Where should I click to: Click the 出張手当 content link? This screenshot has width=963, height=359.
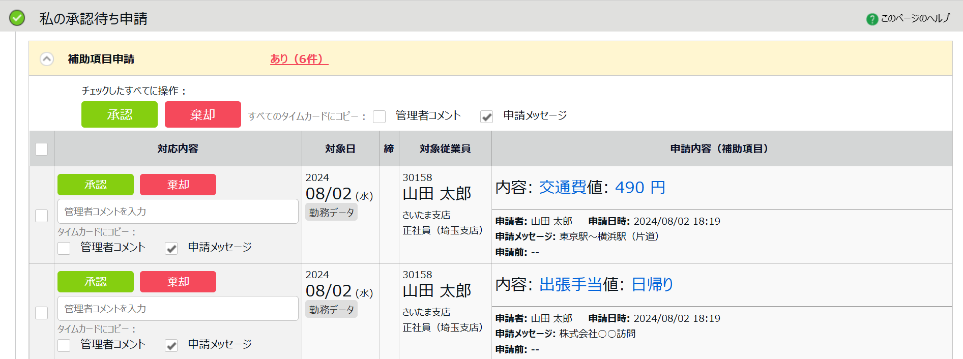571,284
